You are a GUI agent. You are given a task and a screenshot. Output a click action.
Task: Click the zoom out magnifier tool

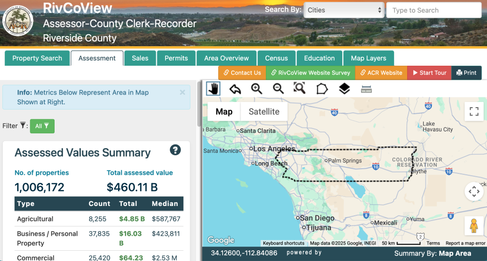[x=278, y=89]
